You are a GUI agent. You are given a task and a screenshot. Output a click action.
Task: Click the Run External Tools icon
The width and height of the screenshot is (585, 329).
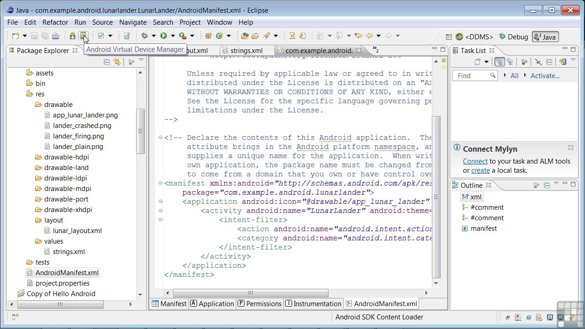182,36
